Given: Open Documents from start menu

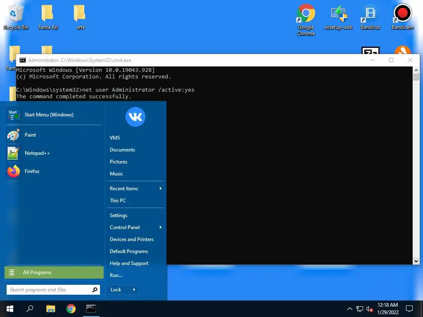Looking at the screenshot, I should tap(122, 149).
